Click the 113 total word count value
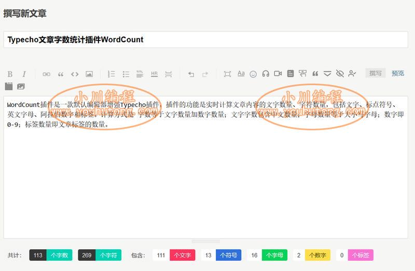This screenshot has width=415, height=271. [38, 255]
